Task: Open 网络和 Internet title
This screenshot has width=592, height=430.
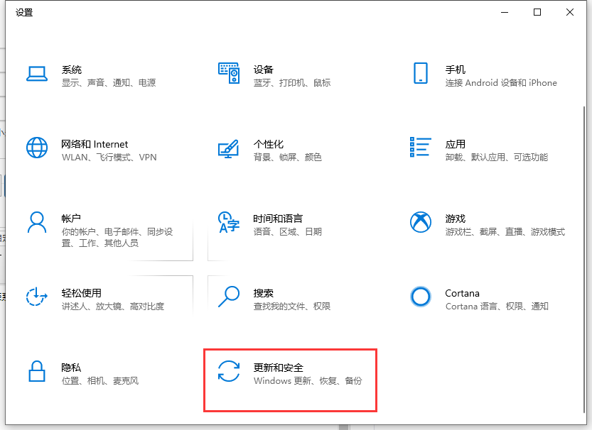Action: [95, 144]
